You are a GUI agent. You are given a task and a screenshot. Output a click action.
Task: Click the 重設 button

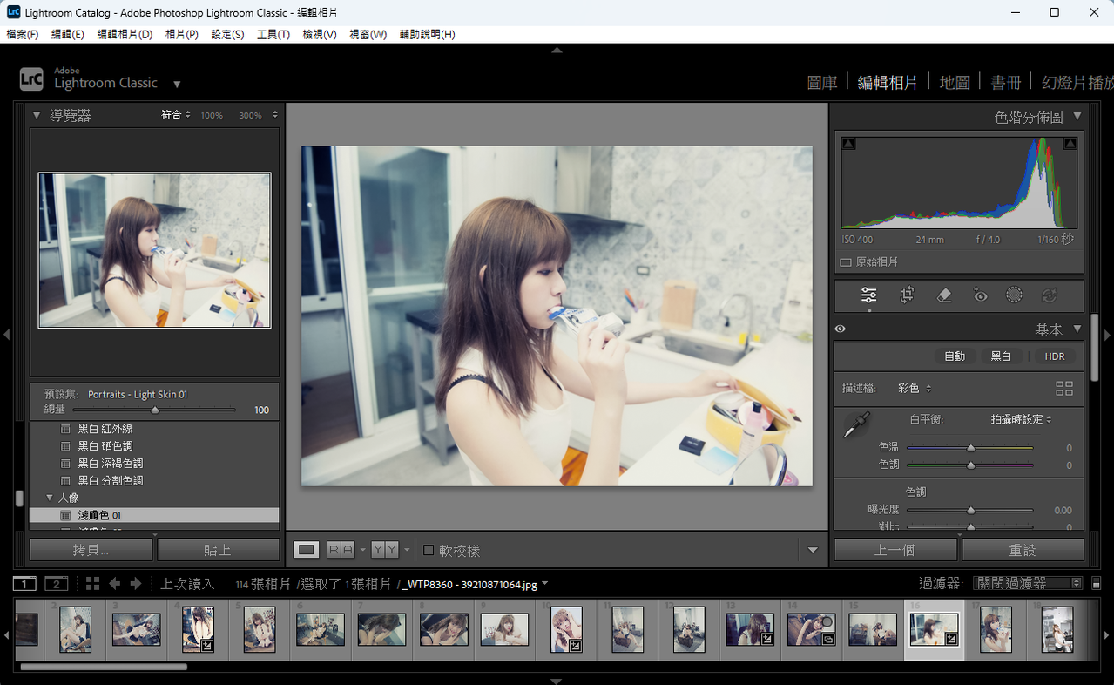pyautogui.click(x=1023, y=550)
